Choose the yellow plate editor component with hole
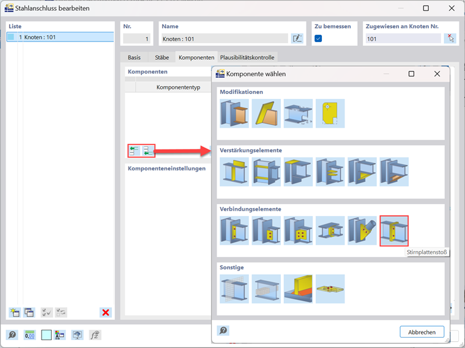The height and width of the screenshot is (348, 465). [x=330, y=114]
